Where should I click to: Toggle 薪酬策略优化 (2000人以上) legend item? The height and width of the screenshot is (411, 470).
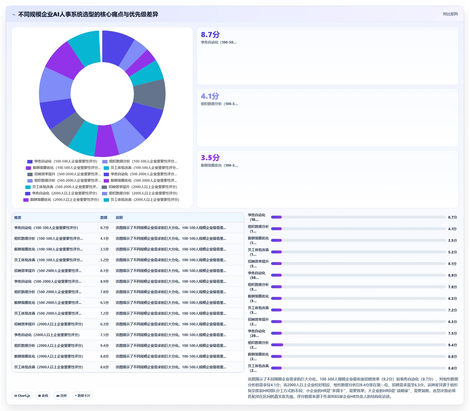pos(61,200)
